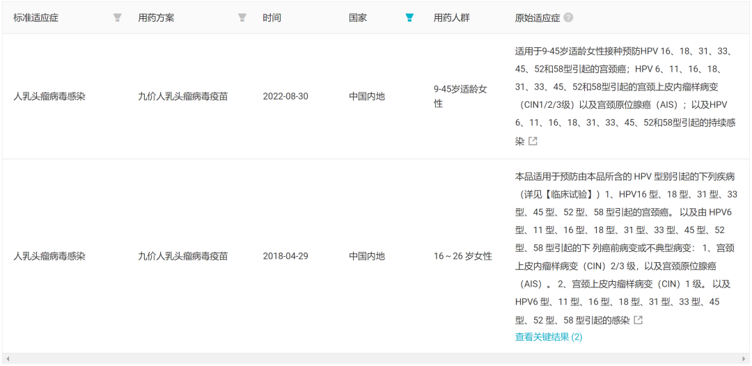Click 九价人乳头瘤病毒疫苗 in 2018-04-29 row

[x=182, y=256]
